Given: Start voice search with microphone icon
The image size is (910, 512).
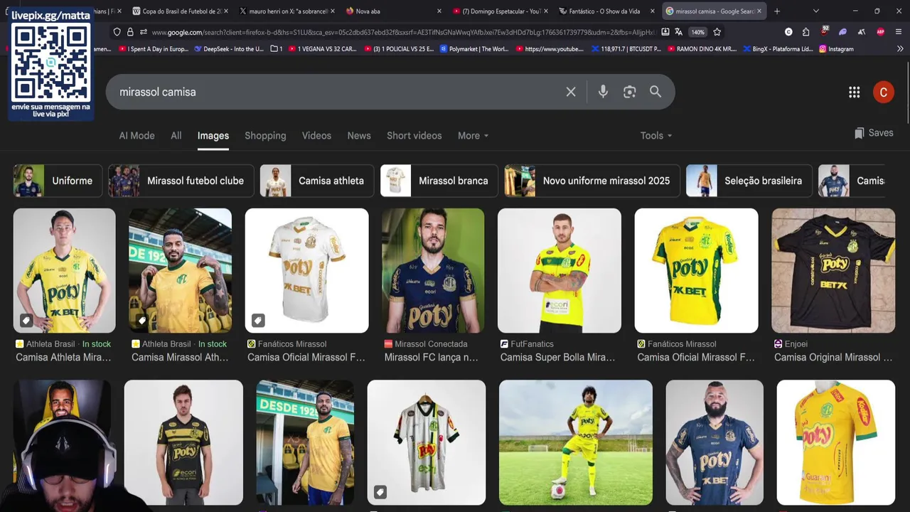Looking at the screenshot, I should click(603, 92).
